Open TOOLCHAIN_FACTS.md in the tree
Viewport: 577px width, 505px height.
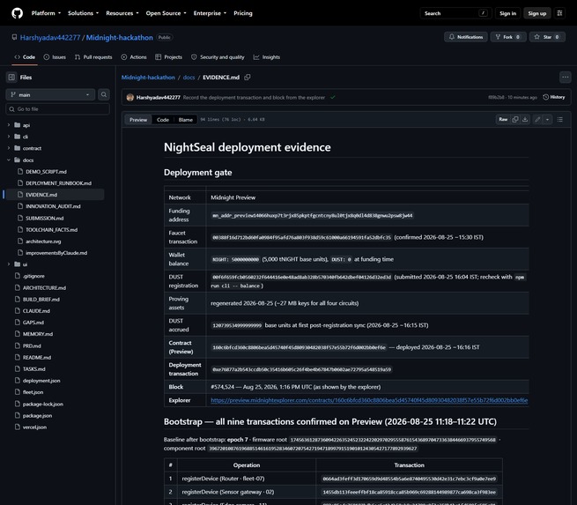[x=51, y=230]
